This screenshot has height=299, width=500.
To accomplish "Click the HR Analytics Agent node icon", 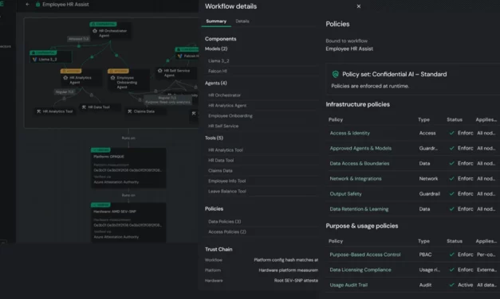I will (x=65, y=78).
